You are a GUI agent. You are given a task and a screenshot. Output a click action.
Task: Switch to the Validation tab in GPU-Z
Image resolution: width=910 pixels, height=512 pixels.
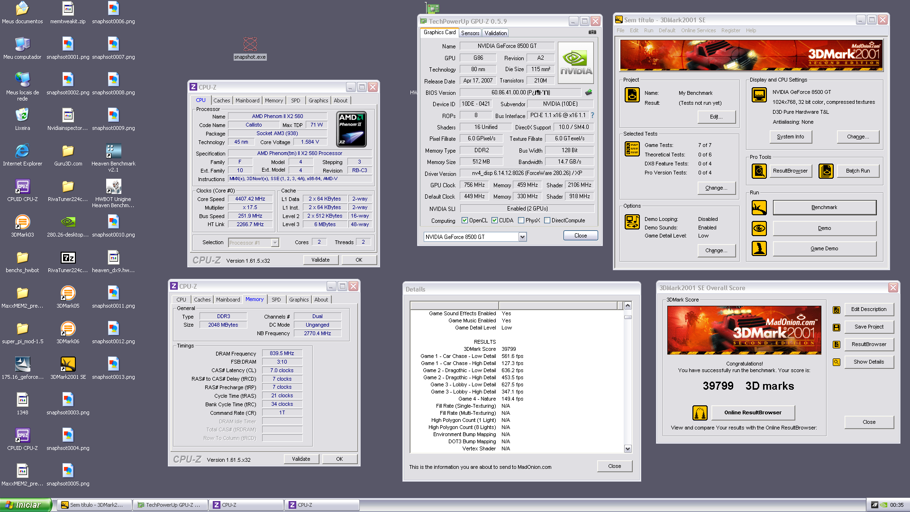coord(495,33)
